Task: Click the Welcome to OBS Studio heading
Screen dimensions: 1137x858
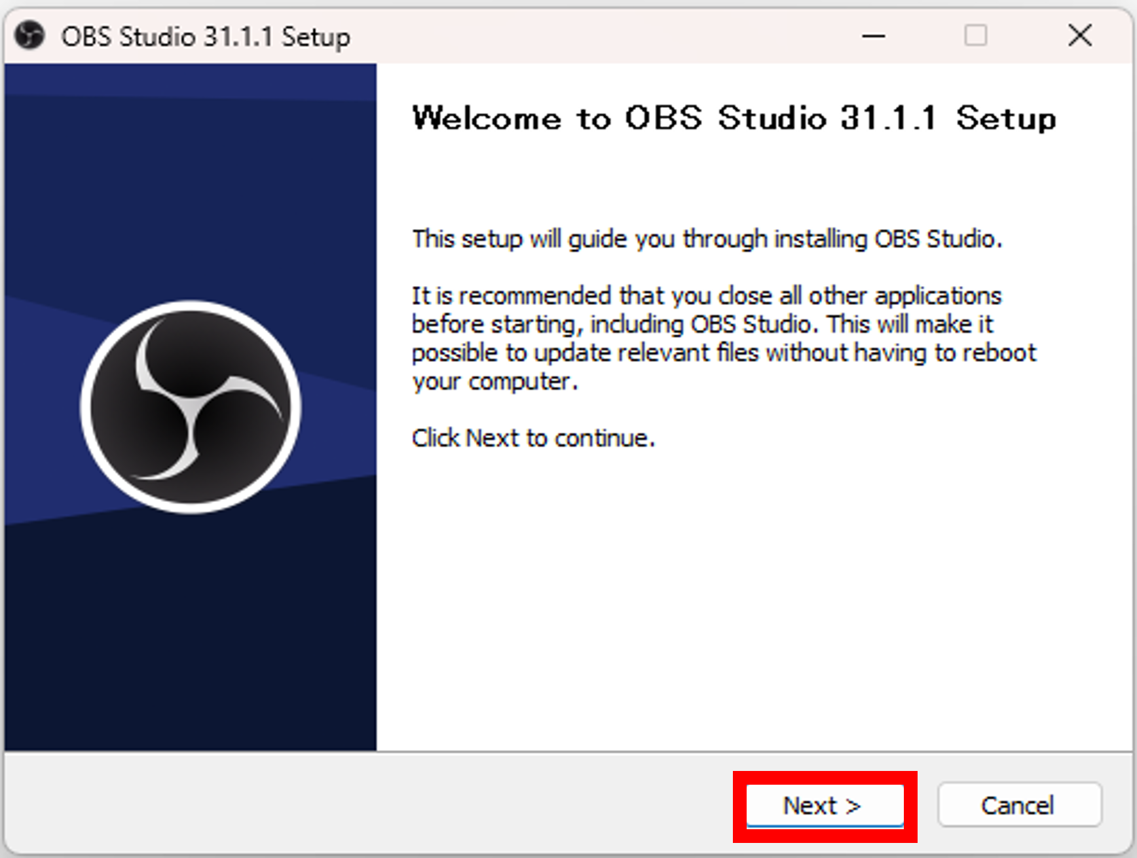Action: coord(734,119)
